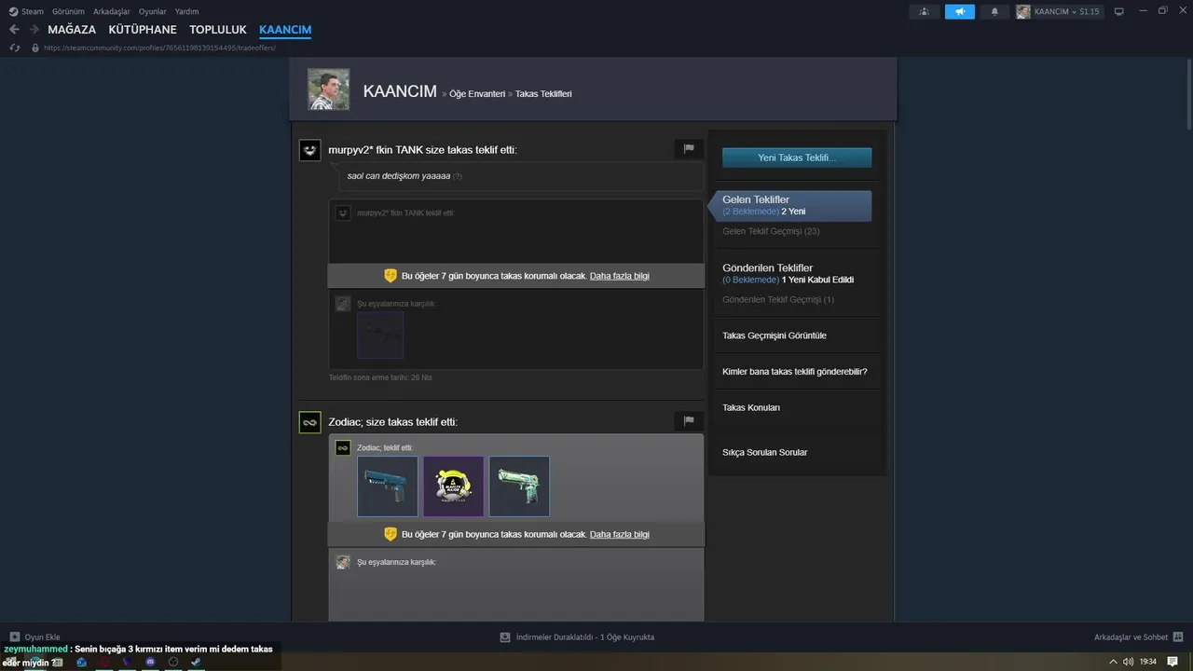Screen dimensions: 1193x671
Task: Open Daha fazla bilgi link in Zodiac; offer
Action: point(620,534)
